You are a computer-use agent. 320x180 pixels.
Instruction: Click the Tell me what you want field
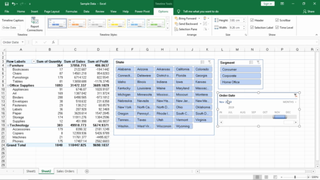click(x=201, y=11)
